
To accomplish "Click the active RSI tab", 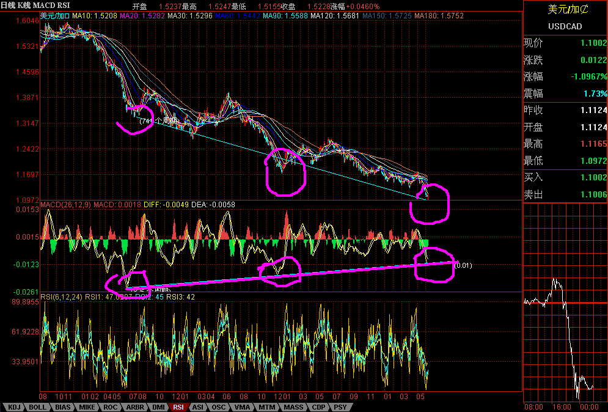I will click(x=178, y=406).
